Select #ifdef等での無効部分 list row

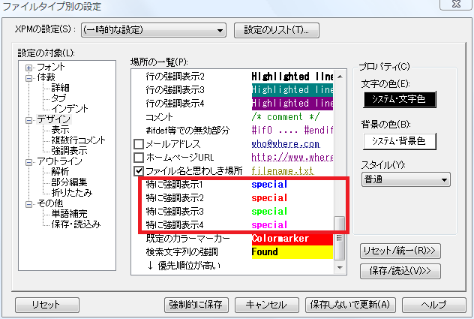coord(232,131)
